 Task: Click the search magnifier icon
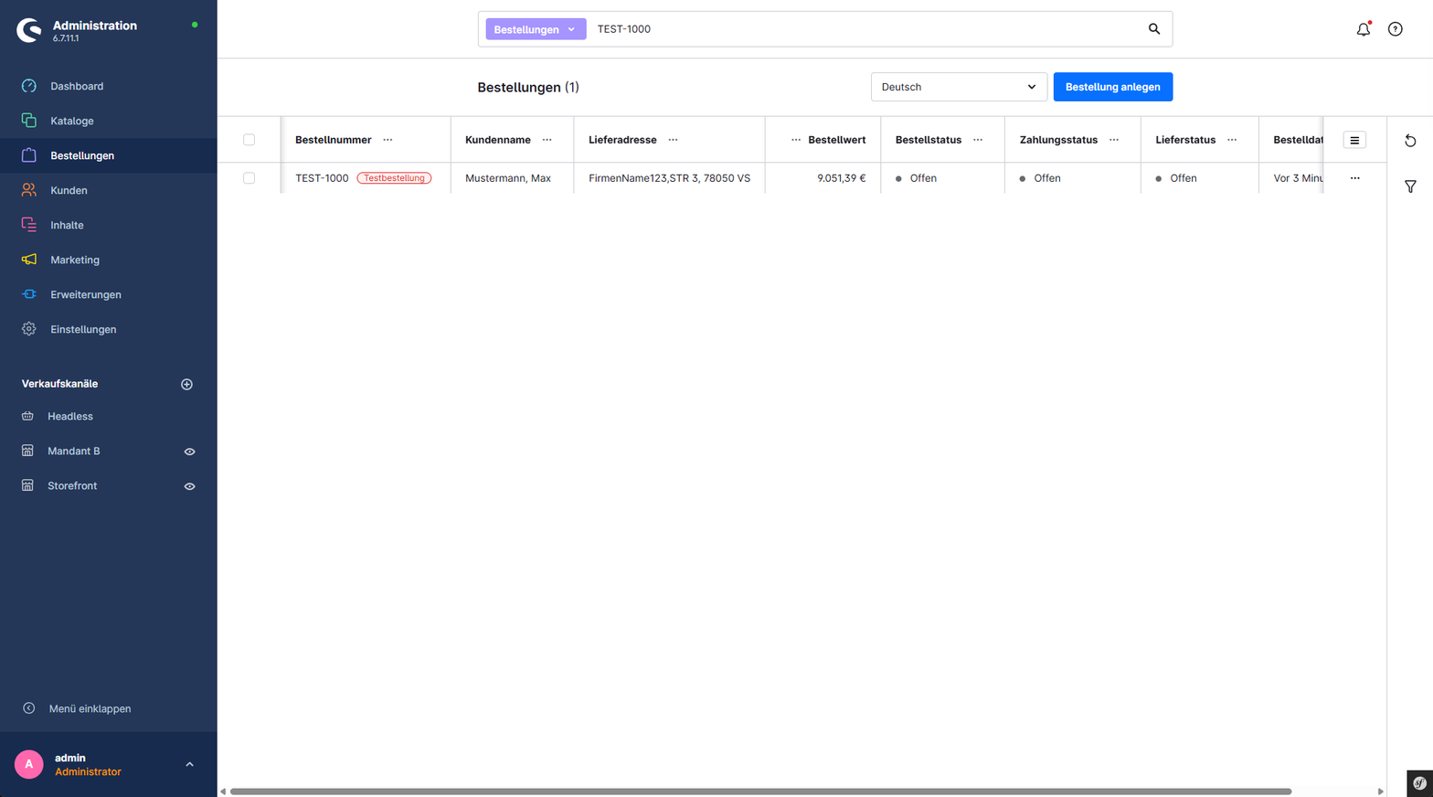[1154, 29]
